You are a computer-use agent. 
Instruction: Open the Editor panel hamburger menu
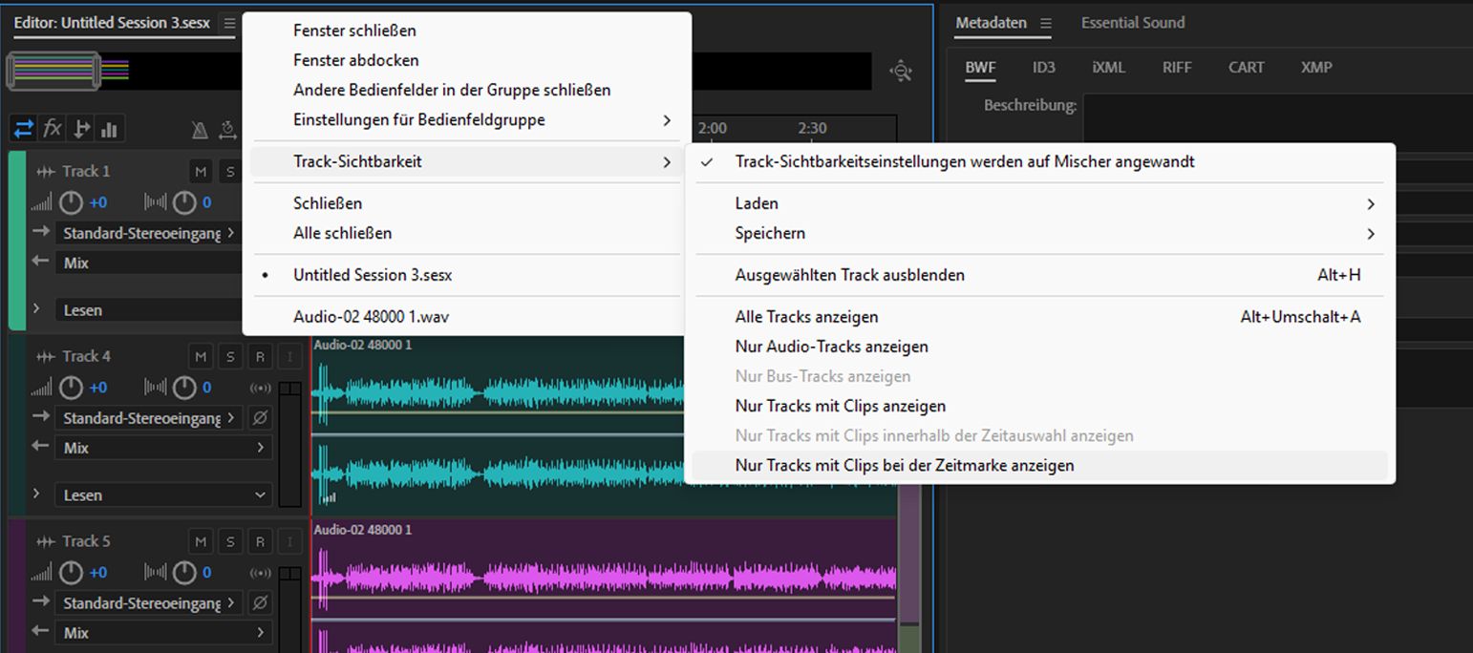(x=228, y=23)
